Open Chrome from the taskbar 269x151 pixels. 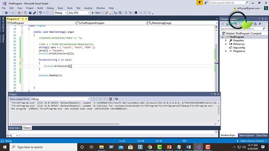click(150, 147)
